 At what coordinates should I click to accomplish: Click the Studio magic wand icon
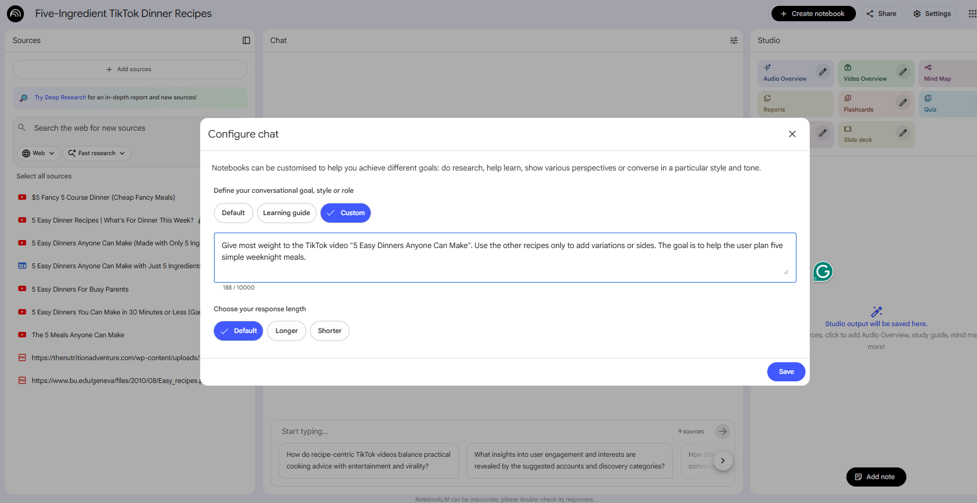tap(877, 312)
